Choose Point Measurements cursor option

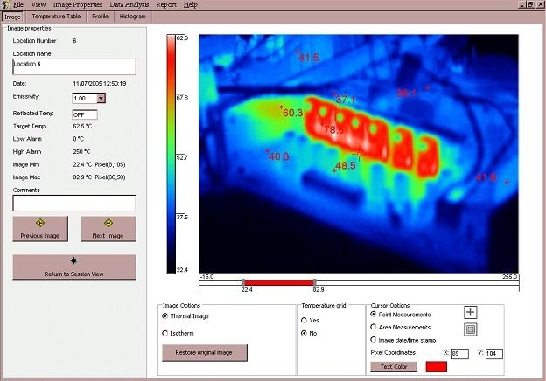point(374,315)
